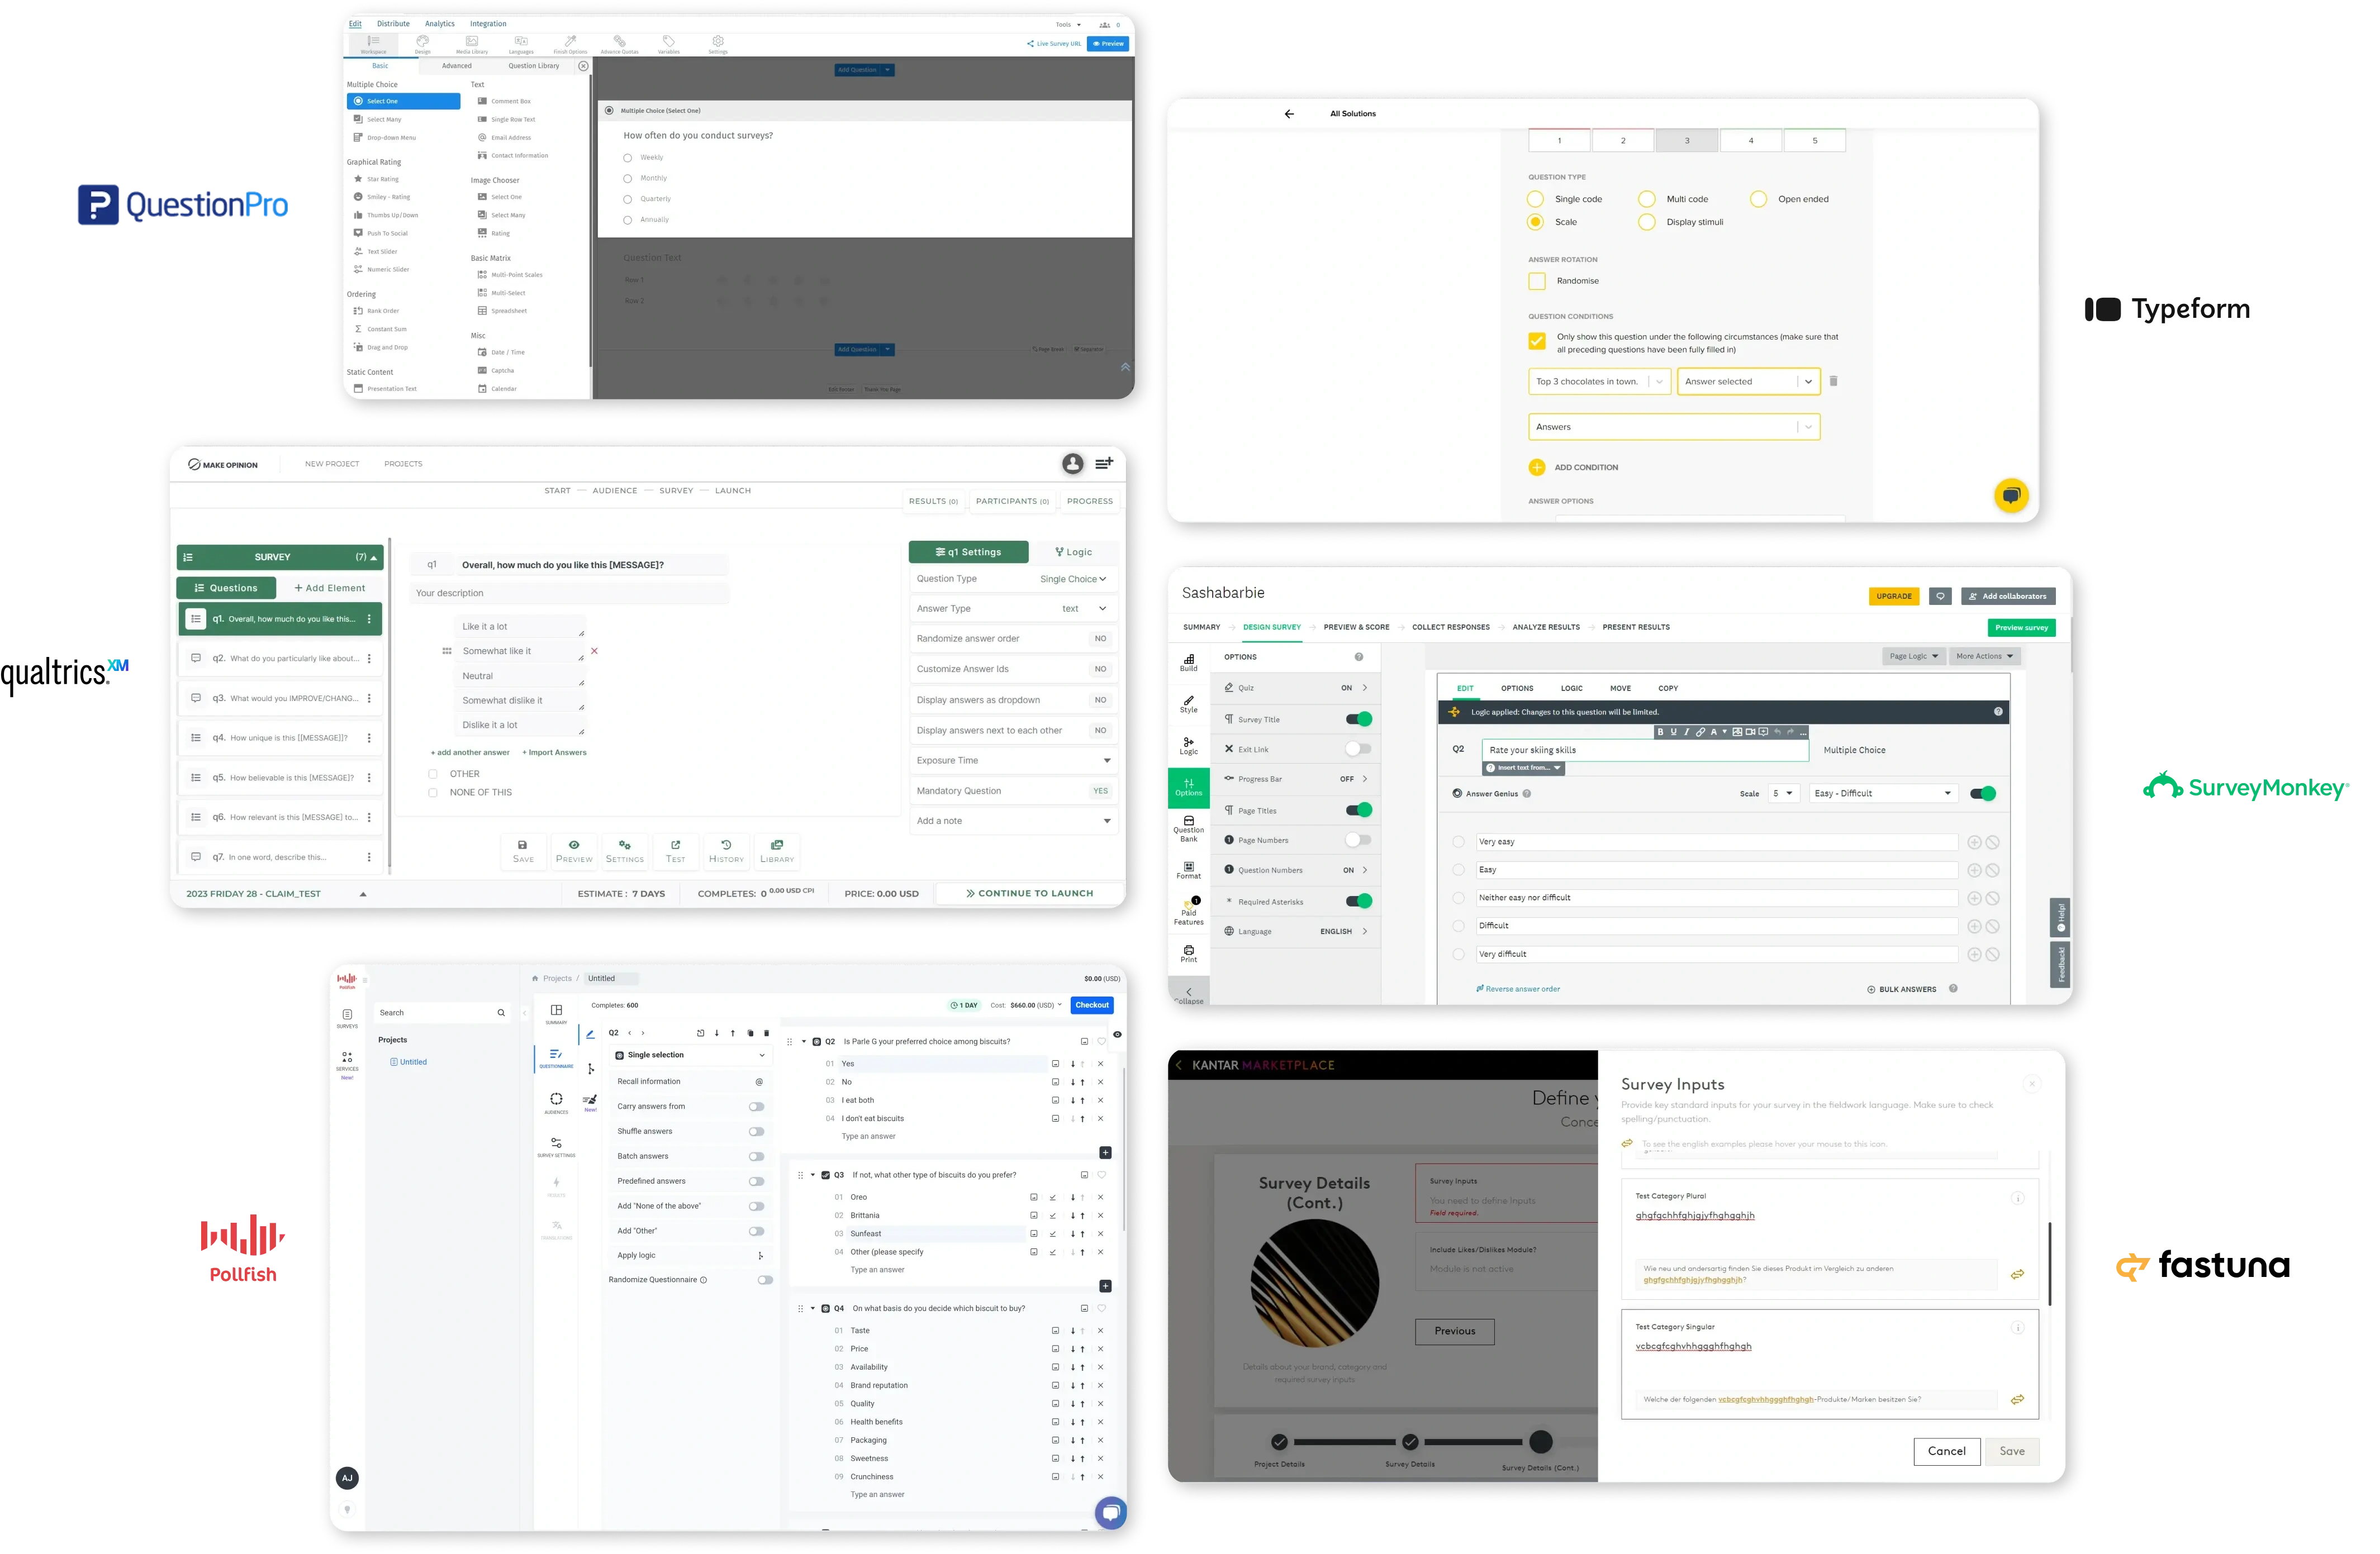Select the Question Bank sidebar icon

(1188, 828)
